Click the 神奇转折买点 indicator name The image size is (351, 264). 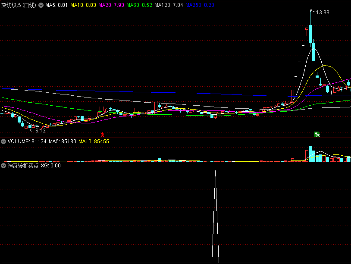pyautogui.click(x=23, y=166)
